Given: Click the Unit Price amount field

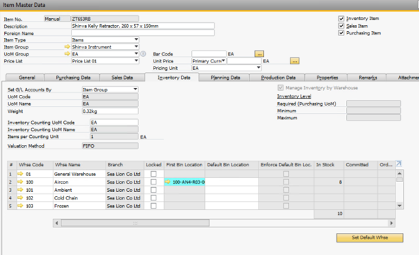Looking at the screenshot, I should point(244,61).
